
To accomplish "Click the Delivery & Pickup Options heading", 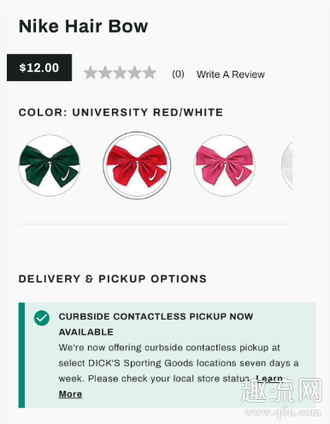I will [x=113, y=279].
